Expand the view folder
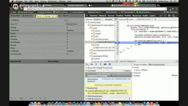The image size is (188, 106). tap(92, 45)
